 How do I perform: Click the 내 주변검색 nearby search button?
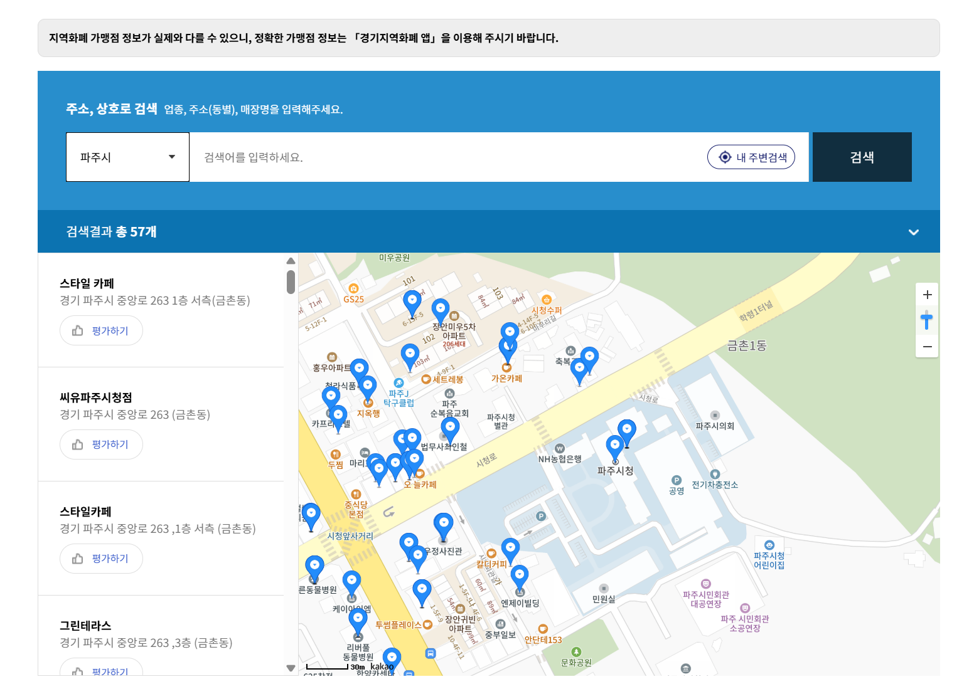(751, 157)
